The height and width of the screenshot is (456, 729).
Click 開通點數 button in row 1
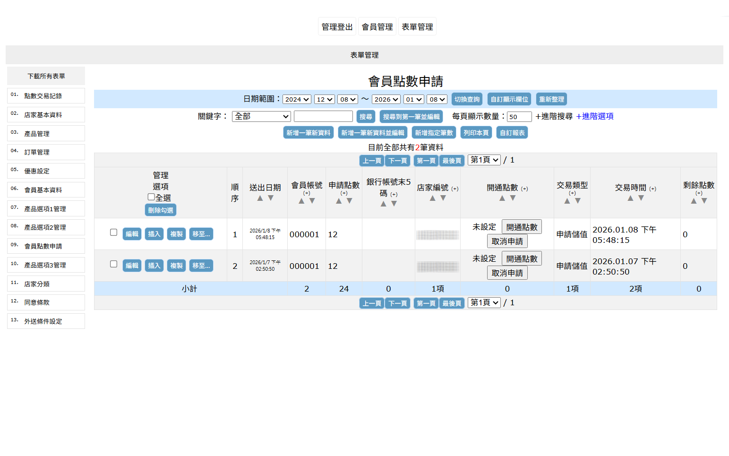click(522, 227)
